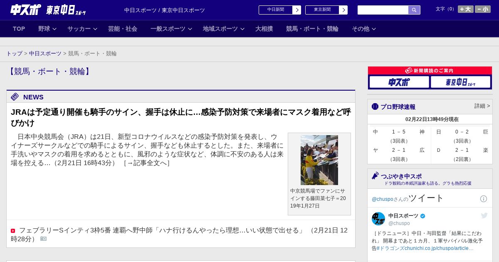Open the その他 menu
Image resolution: width=499 pixels, height=262 pixels.
tap(361, 29)
